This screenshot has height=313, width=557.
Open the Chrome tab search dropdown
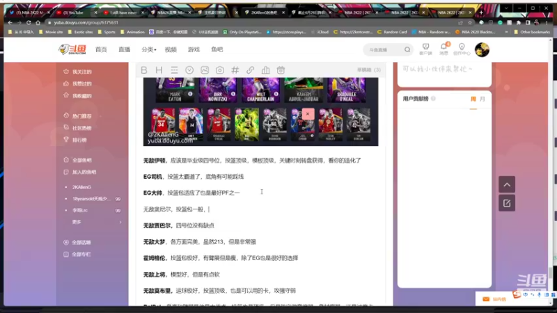coord(506,8)
